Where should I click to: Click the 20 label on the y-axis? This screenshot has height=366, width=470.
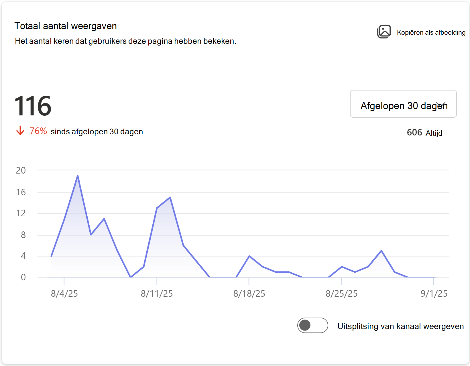point(21,170)
